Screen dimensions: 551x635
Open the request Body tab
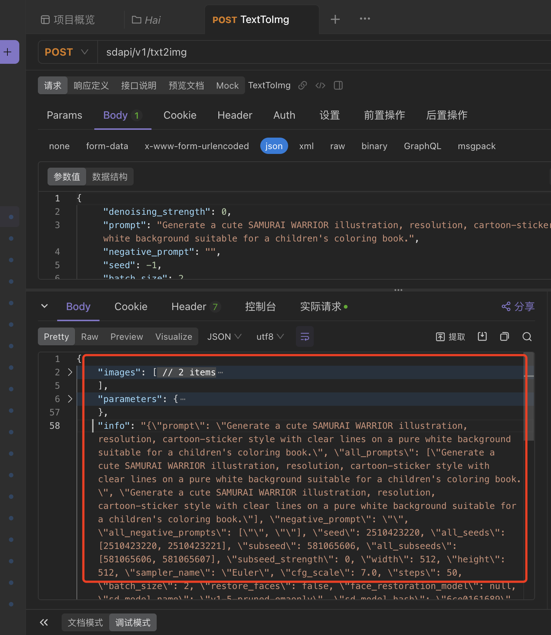click(123, 115)
